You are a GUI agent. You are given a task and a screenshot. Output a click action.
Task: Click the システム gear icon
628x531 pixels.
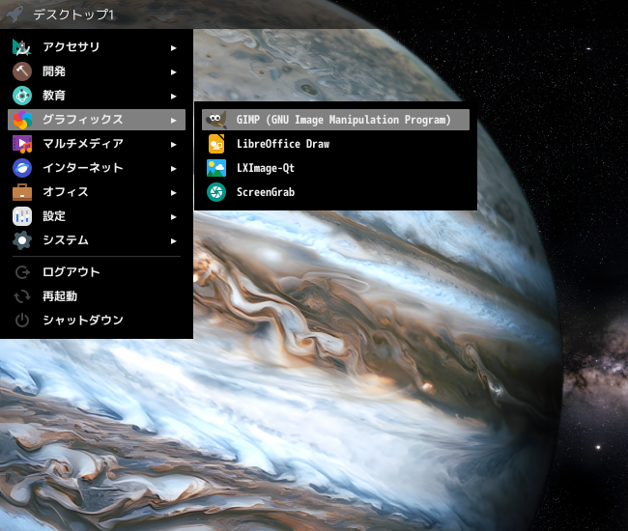pyautogui.click(x=22, y=240)
